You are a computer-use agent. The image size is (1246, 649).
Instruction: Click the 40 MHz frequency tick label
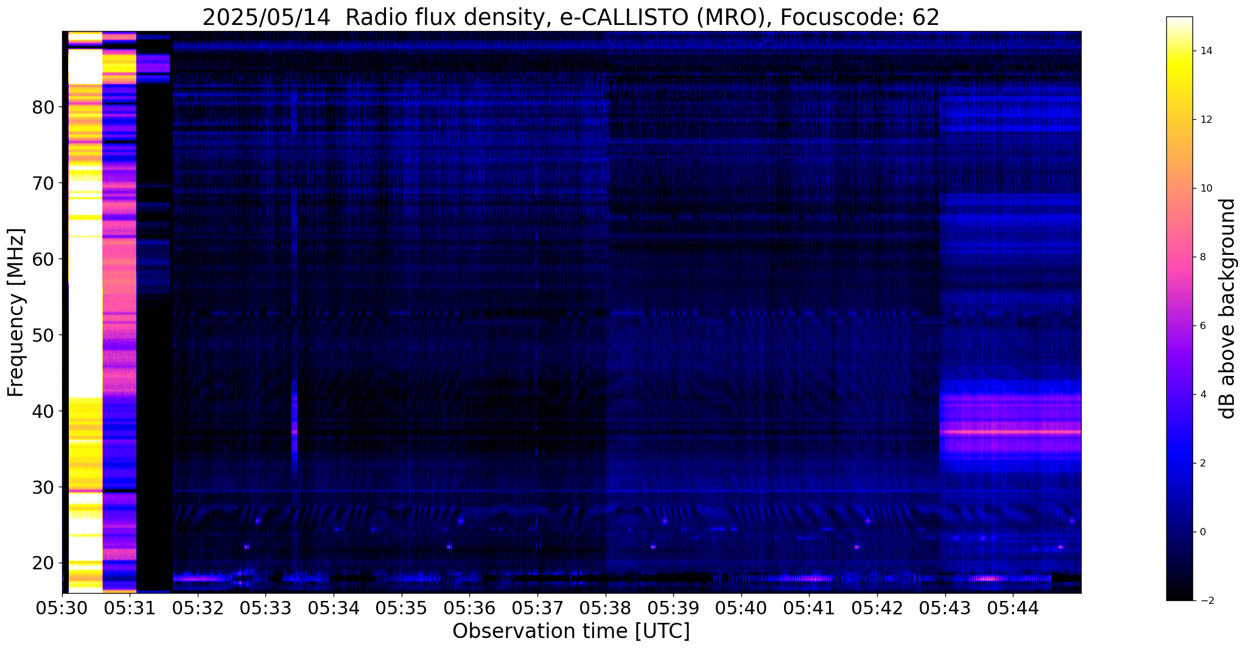point(43,412)
